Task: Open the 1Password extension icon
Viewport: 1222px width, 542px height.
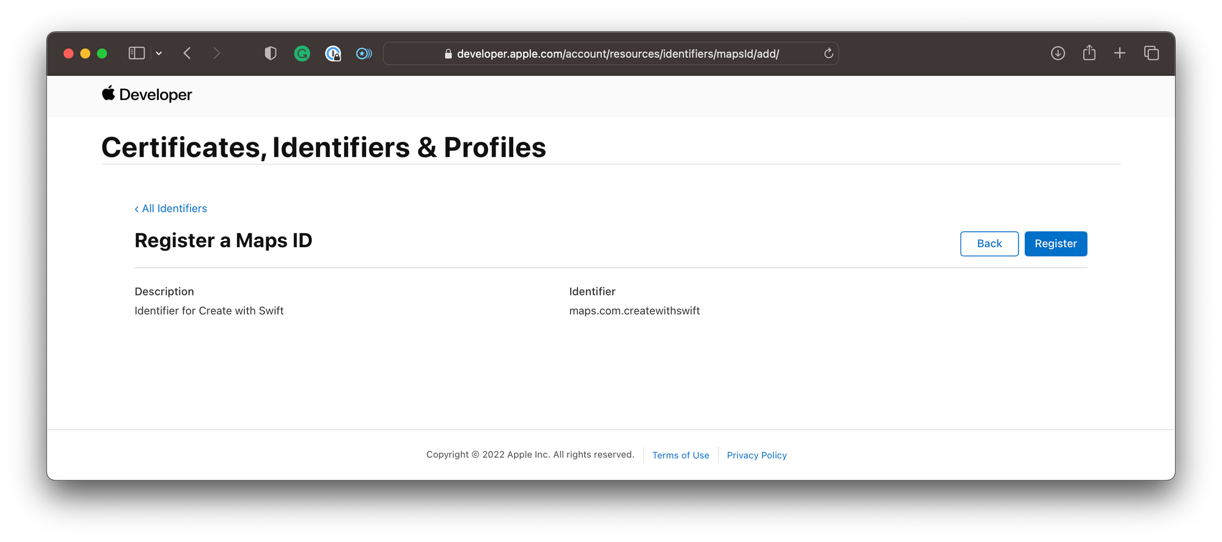Action: [333, 53]
